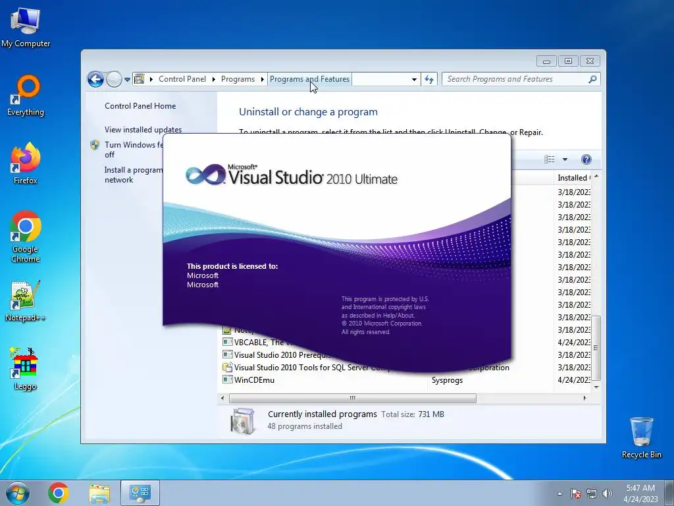Change the list view style icon
Screen dimensions: 674x506
pos(550,159)
